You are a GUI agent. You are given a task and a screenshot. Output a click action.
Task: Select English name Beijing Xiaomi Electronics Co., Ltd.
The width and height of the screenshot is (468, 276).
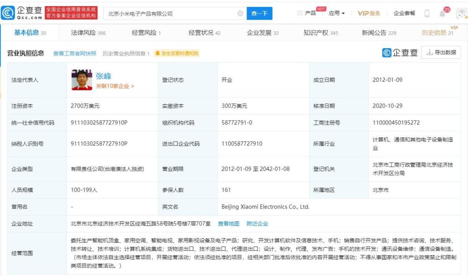pos(265,207)
